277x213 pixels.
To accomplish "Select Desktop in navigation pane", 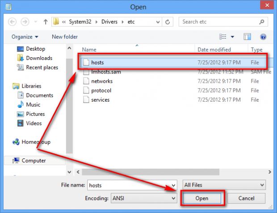I will pyautogui.click(x=31, y=49).
